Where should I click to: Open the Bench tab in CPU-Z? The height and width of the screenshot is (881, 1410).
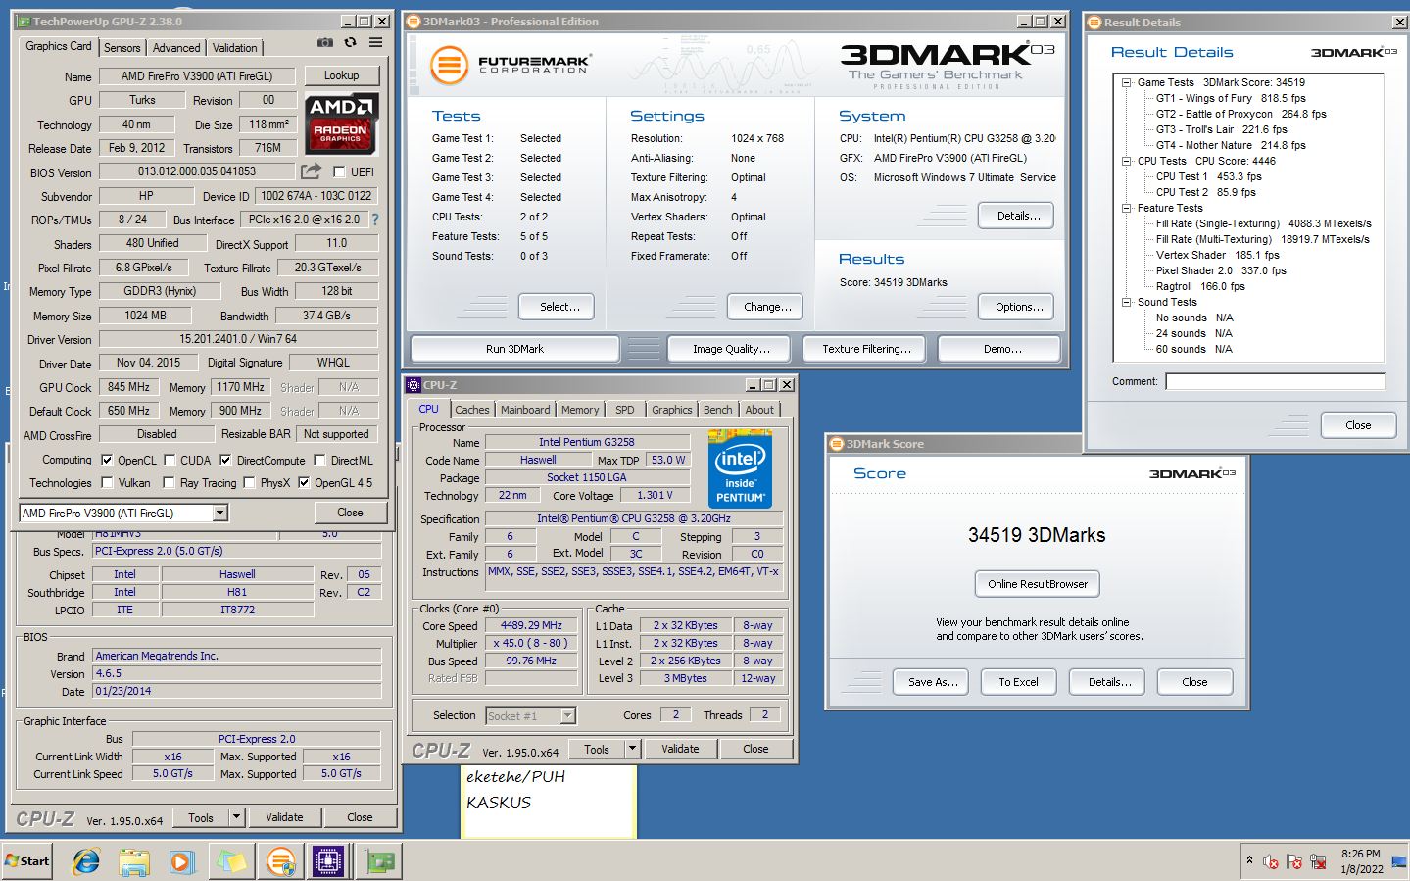pyautogui.click(x=717, y=410)
